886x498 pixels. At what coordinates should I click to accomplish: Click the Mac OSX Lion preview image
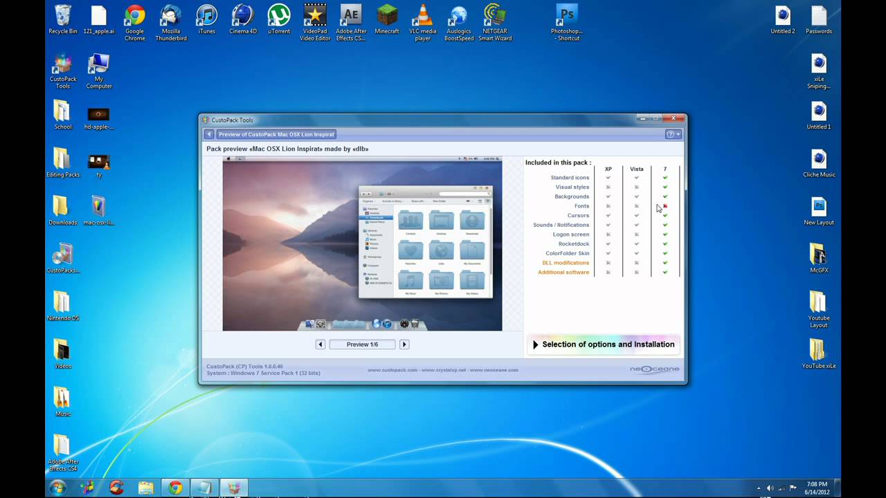[x=362, y=245]
